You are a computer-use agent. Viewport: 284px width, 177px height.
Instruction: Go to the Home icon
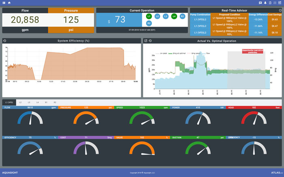point(9,3)
